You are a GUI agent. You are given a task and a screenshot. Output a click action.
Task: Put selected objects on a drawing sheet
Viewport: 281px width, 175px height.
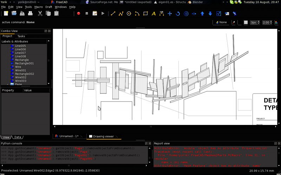(x=227, y=14)
